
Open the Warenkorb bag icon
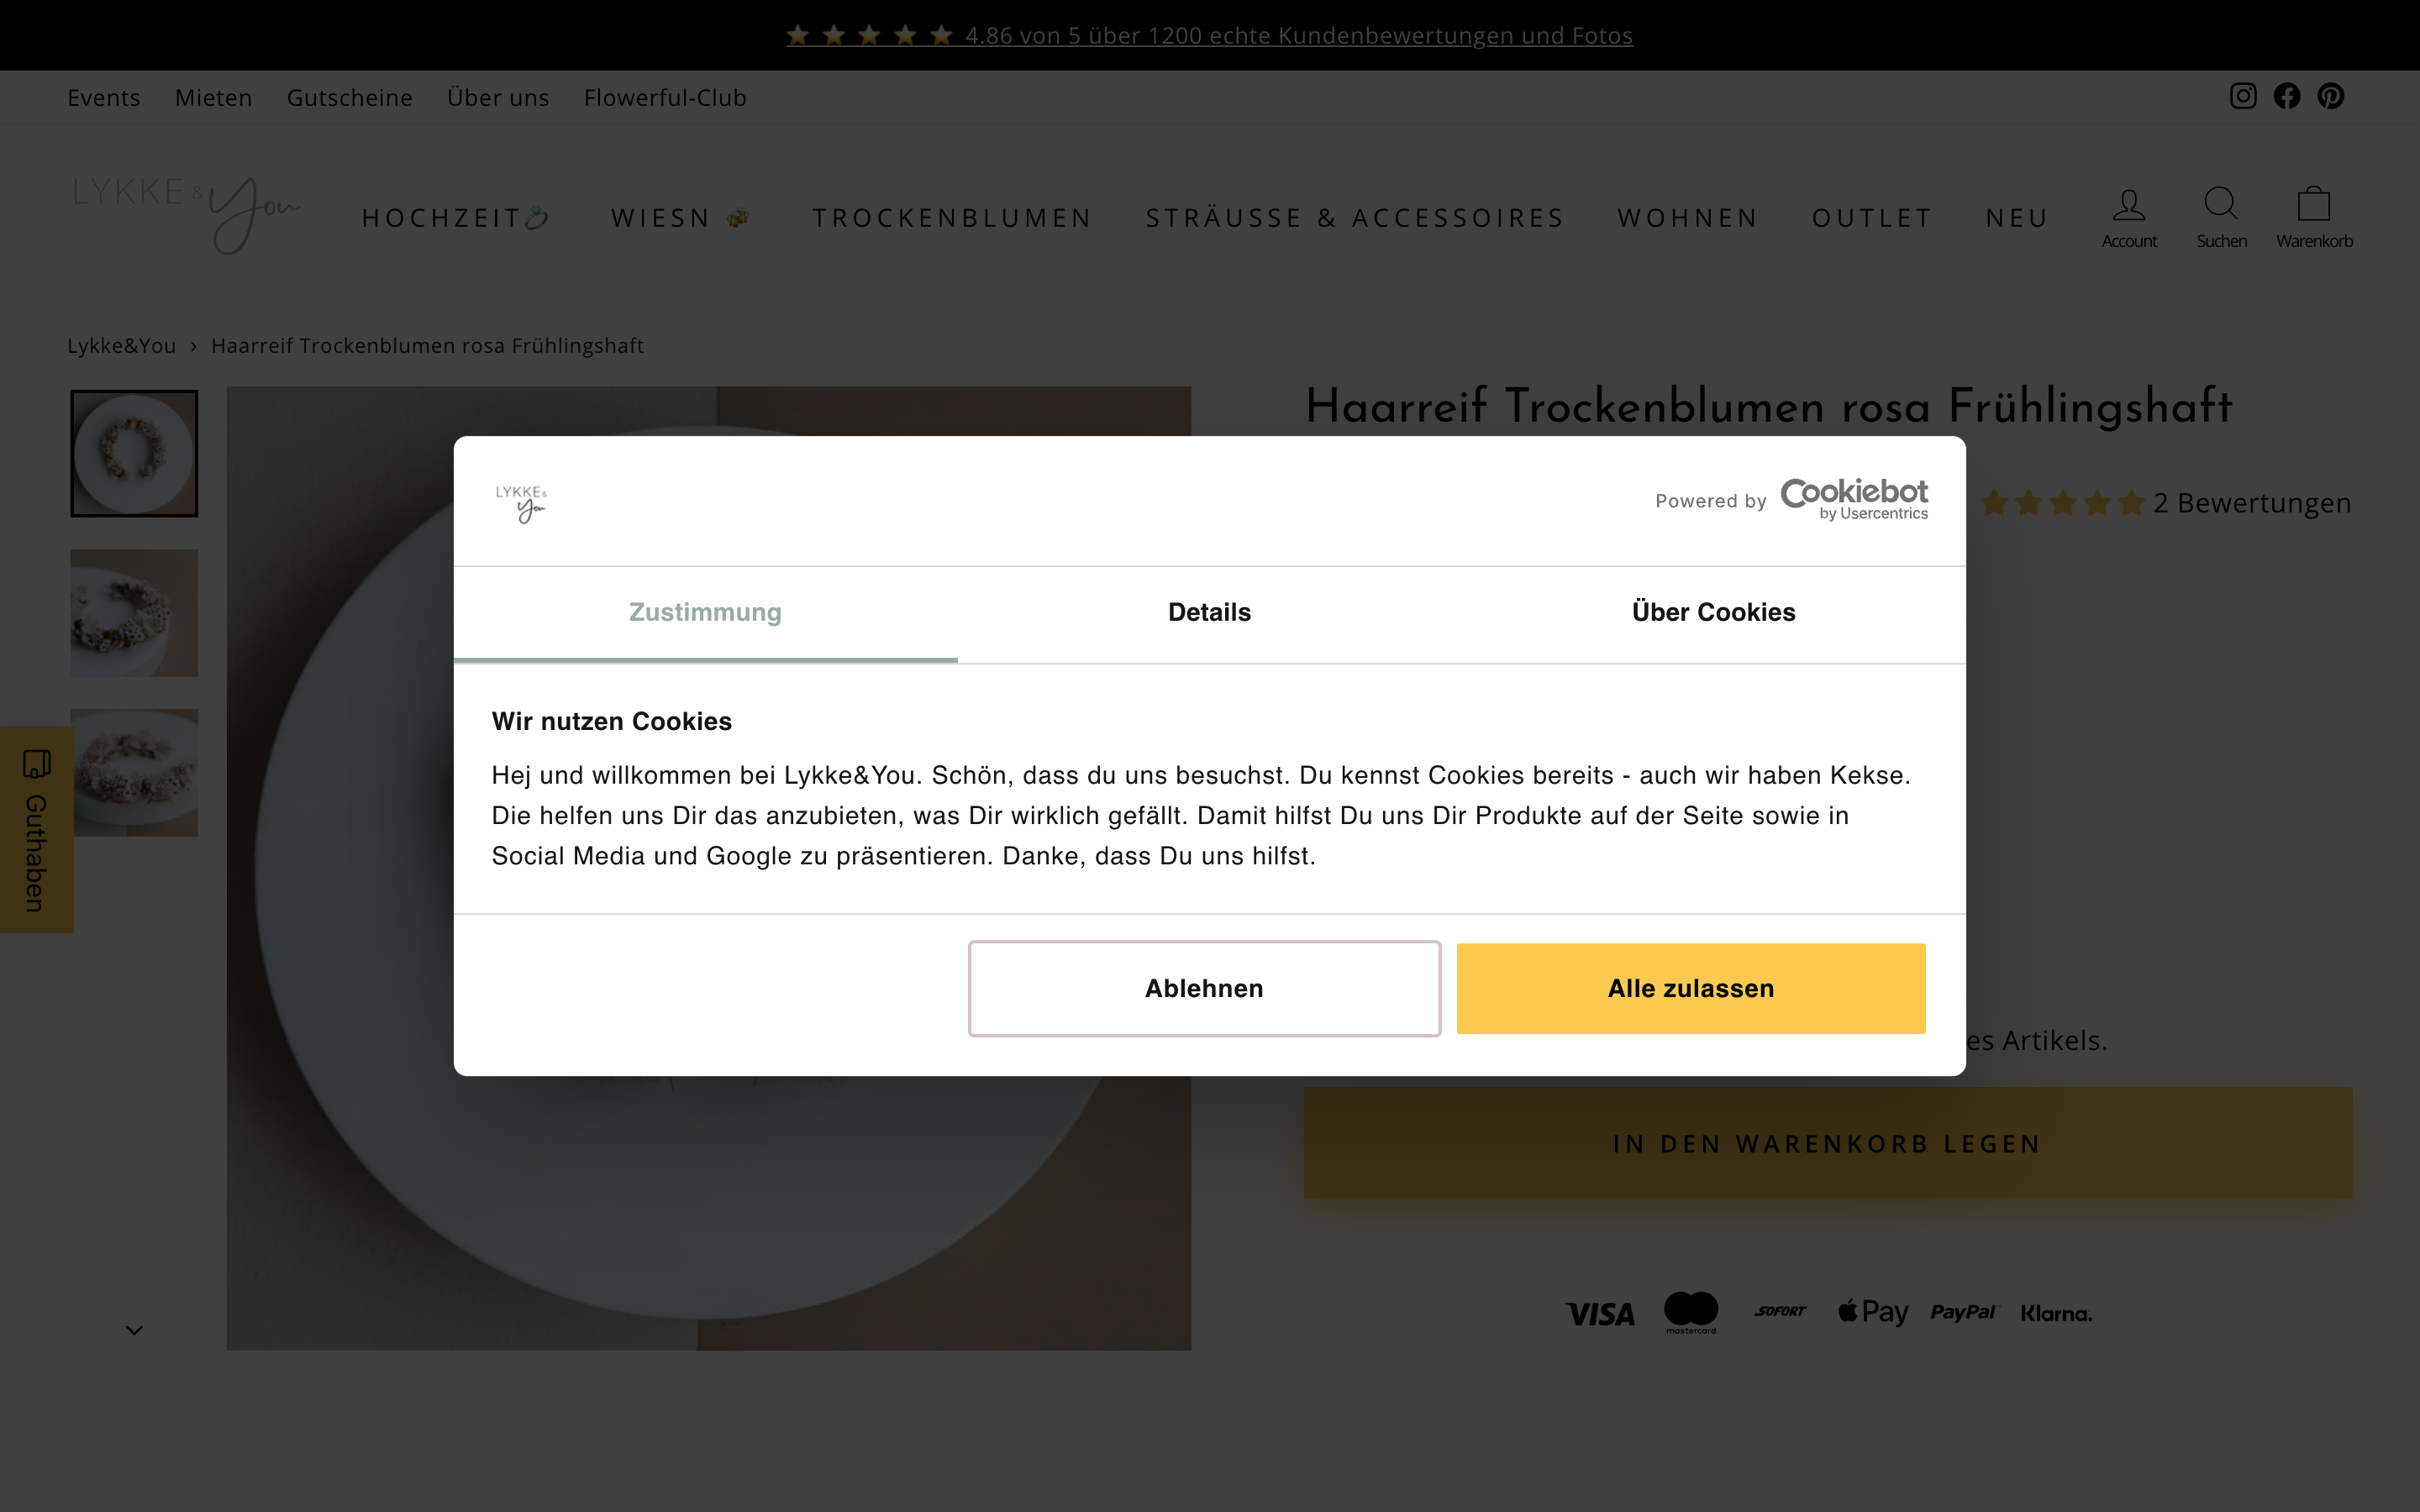click(x=2313, y=204)
